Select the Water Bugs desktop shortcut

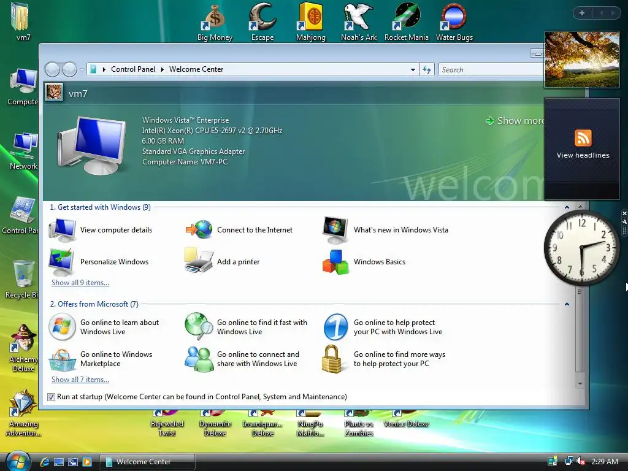(454, 23)
